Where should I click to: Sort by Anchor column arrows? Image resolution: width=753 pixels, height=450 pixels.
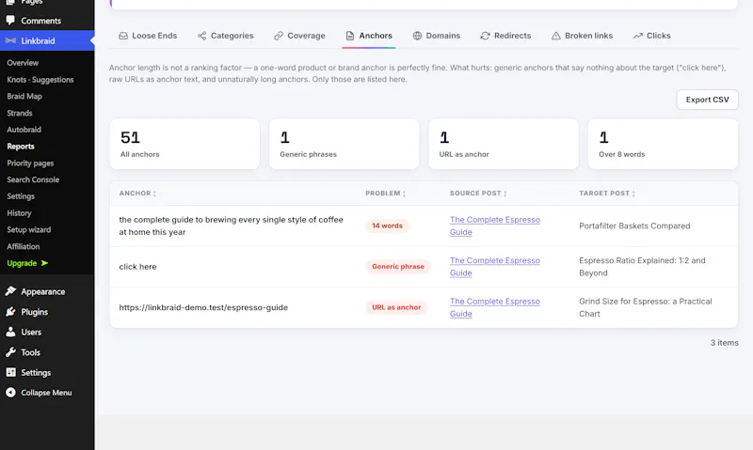[x=154, y=194]
